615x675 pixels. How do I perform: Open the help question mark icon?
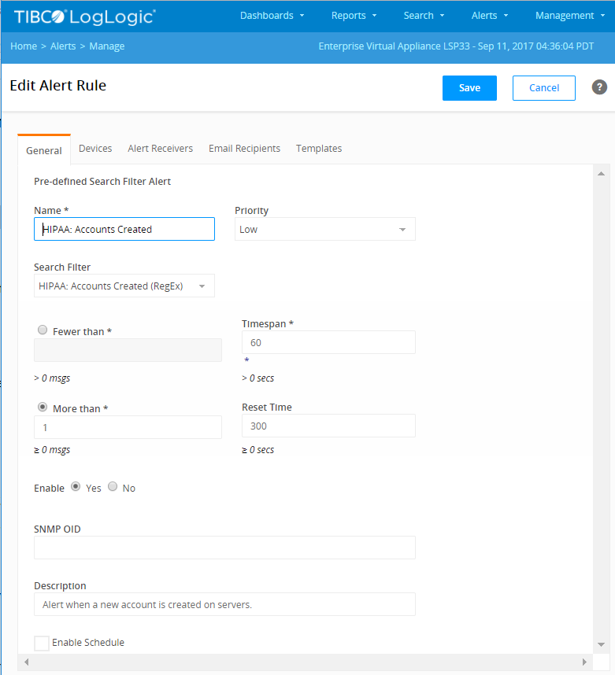[x=599, y=87]
